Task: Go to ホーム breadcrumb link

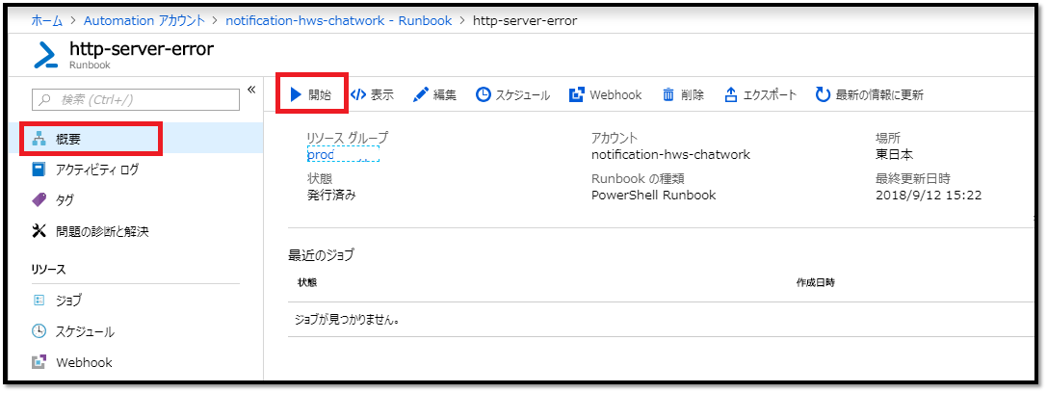Action: tap(47, 20)
